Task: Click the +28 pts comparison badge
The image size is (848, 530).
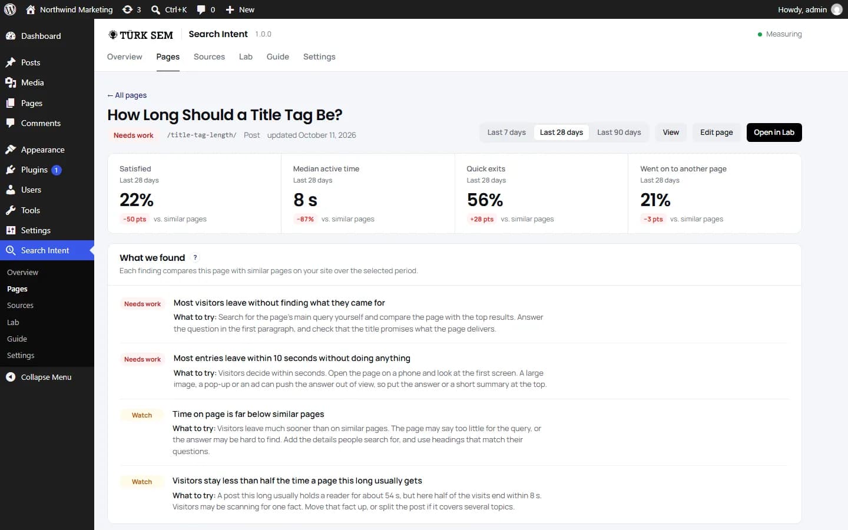Action: click(482, 219)
